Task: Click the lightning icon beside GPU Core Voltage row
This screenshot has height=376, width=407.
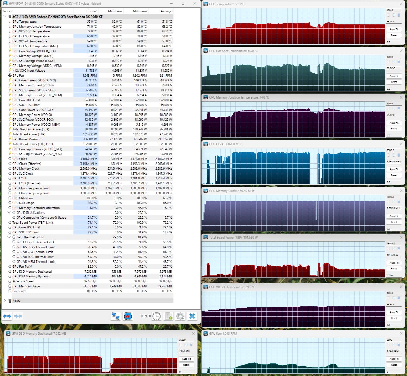Action: tap(10, 51)
